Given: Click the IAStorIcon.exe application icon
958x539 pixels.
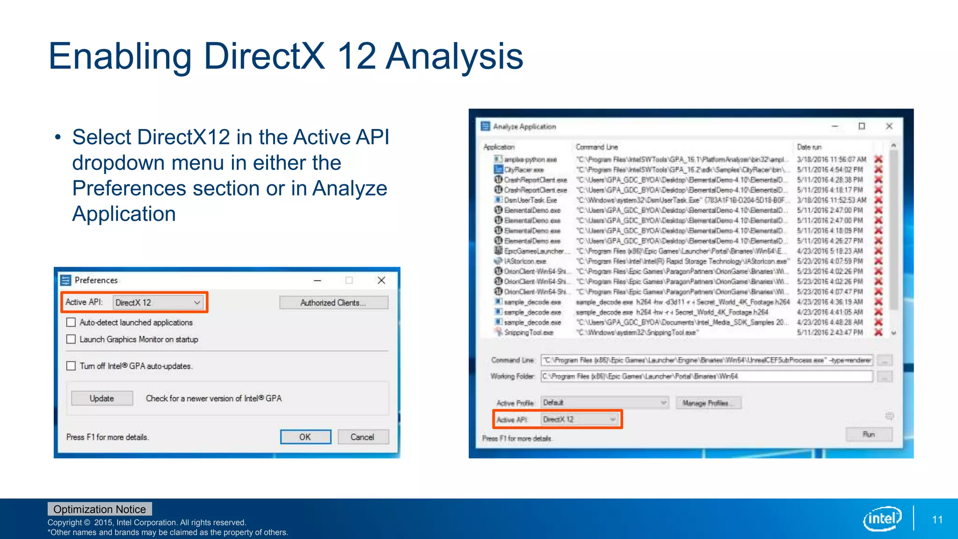Looking at the screenshot, I should point(498,262).
